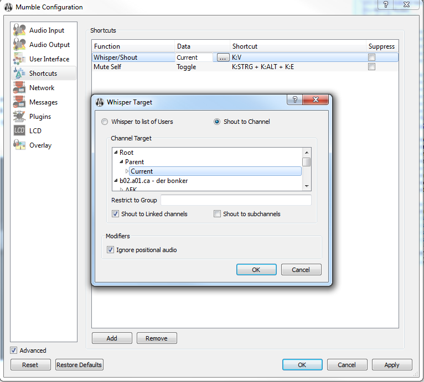Screen dimensions: 424x382
Task: Click Cancel in the Mumble Configuration window
Action: 347,365
